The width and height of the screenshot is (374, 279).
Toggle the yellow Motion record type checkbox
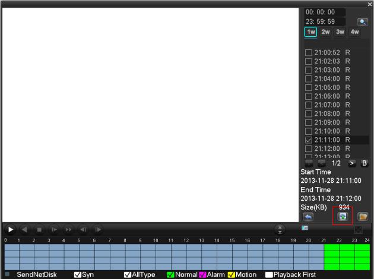[x=232, y=275]
